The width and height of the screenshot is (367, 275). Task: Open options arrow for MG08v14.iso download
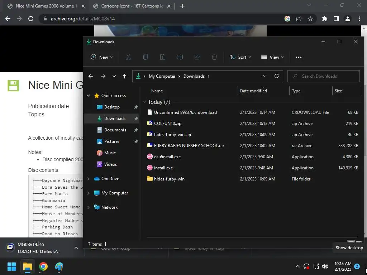click(76, 248)
